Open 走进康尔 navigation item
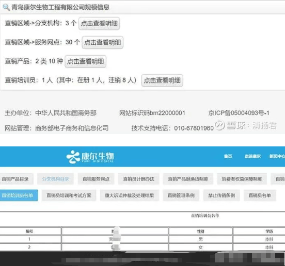Screen dimensions: 285x266 coord(252,156)
